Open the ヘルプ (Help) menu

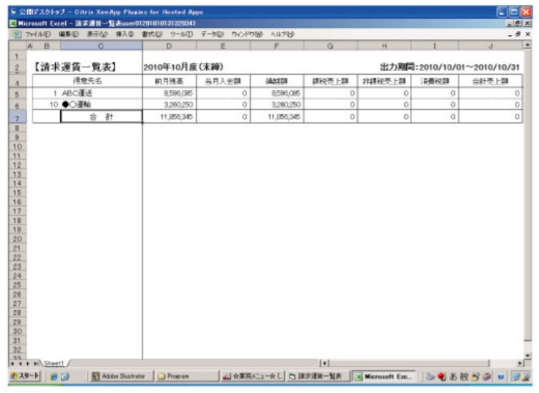click(282, 34)
